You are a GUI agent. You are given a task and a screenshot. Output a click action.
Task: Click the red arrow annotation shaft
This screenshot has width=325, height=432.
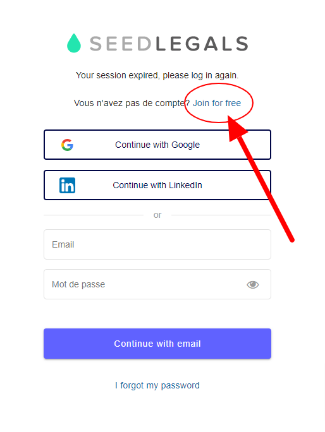point(266,190)
